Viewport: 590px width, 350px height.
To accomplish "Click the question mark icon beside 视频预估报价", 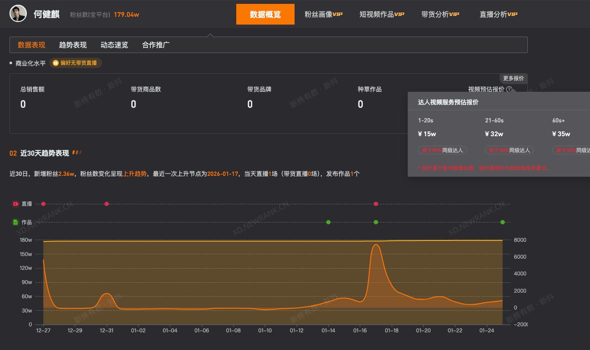I will tap(509, 89).
